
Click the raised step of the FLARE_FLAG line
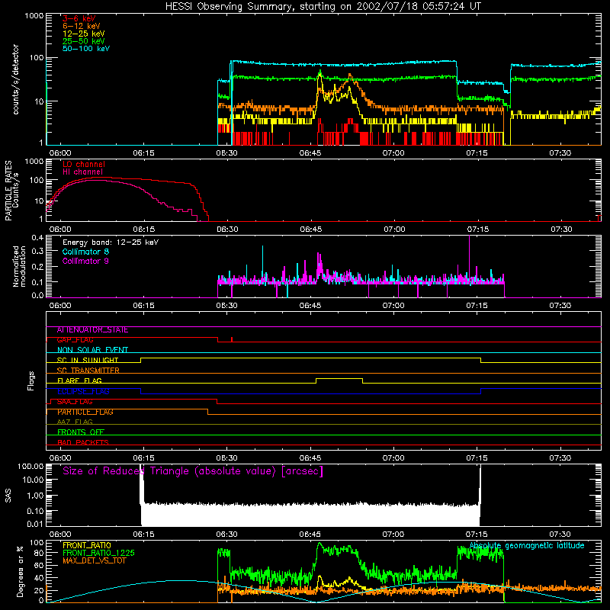339,378
